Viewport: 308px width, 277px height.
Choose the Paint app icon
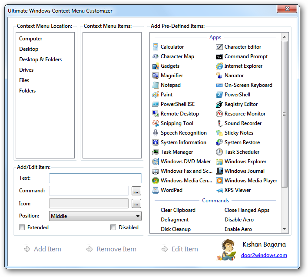[156, 95]
